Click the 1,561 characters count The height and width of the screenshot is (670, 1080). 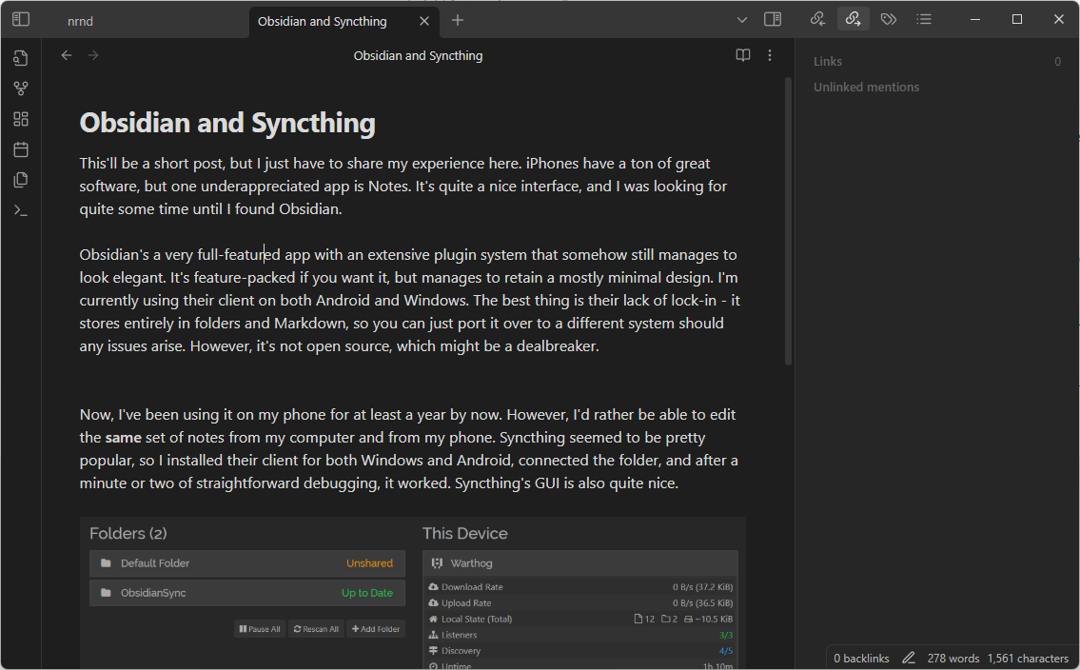[1028, 659]
